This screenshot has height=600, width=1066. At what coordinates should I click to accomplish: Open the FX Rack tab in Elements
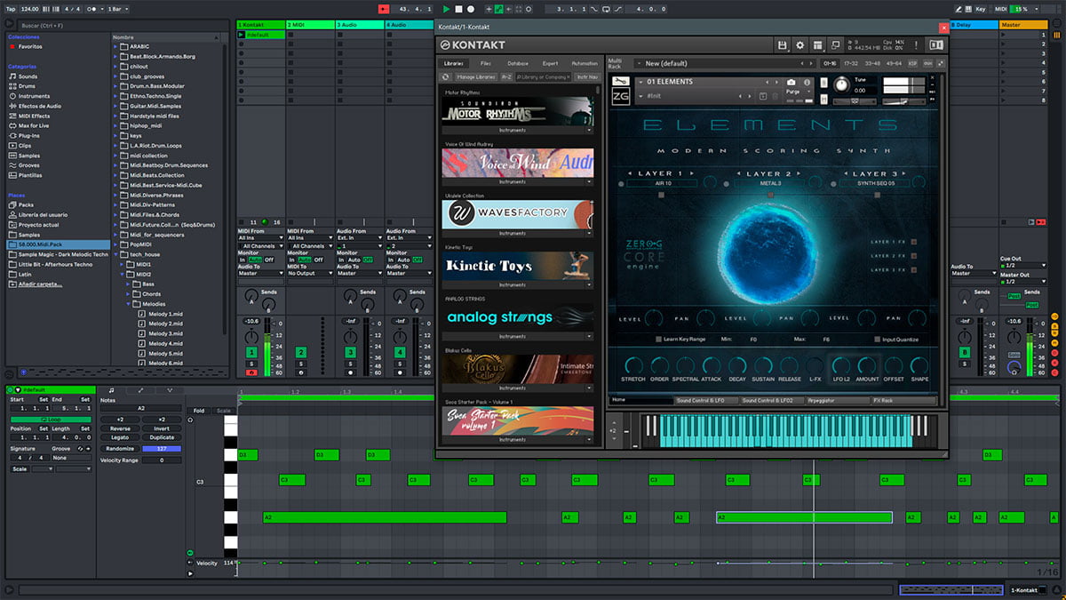[x=903, y=401]
